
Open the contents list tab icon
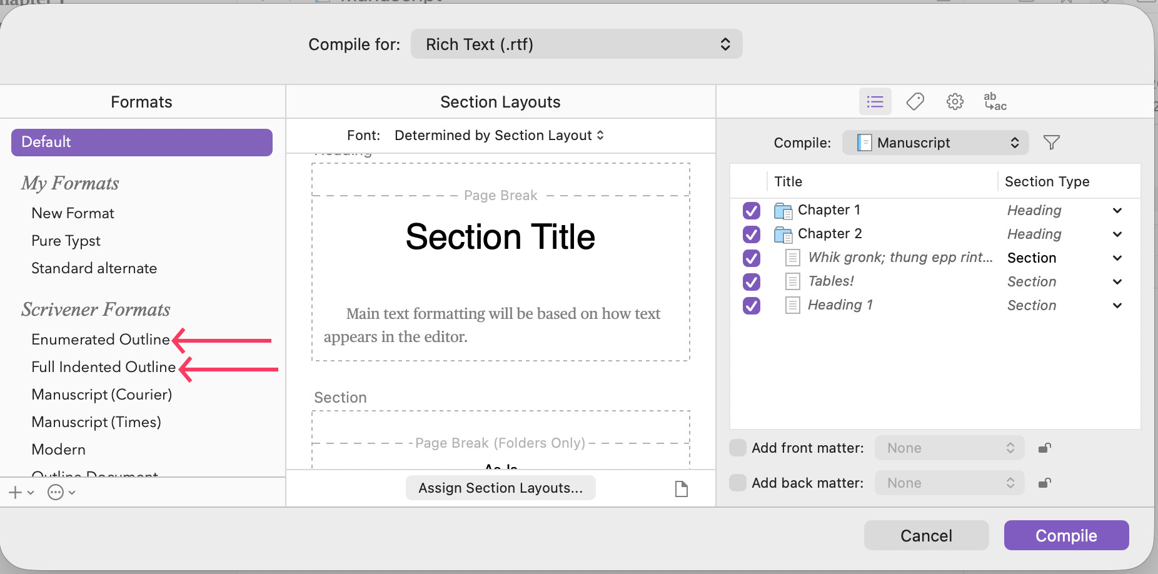click(875, 101)
